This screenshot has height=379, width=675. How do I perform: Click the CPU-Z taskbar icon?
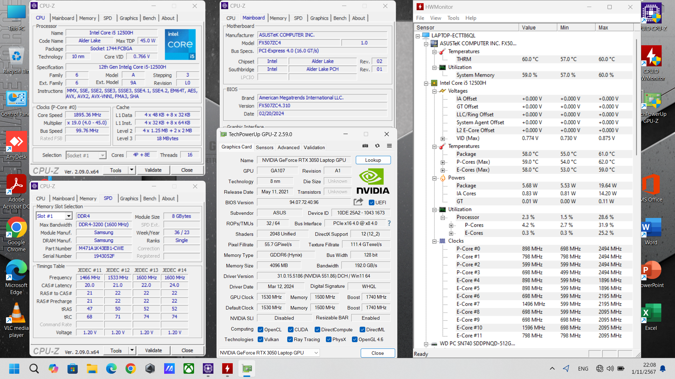pos(208,368)
